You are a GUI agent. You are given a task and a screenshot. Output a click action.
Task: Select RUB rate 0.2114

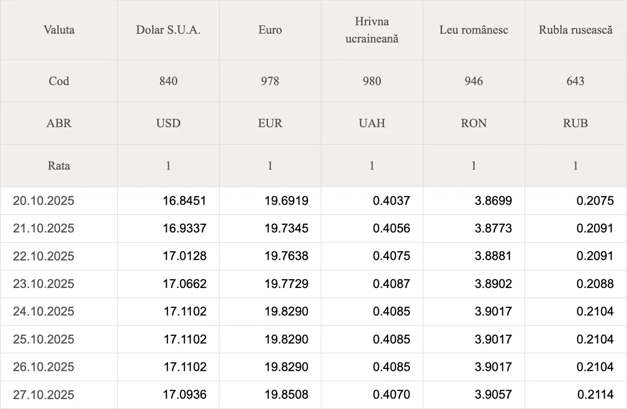point(595,395)
